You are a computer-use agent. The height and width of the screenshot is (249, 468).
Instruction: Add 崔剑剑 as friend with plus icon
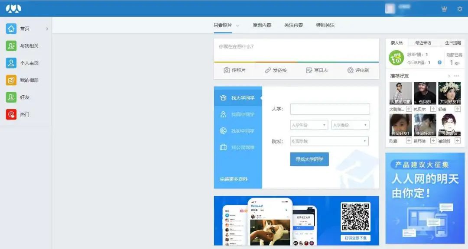point(457,141)
